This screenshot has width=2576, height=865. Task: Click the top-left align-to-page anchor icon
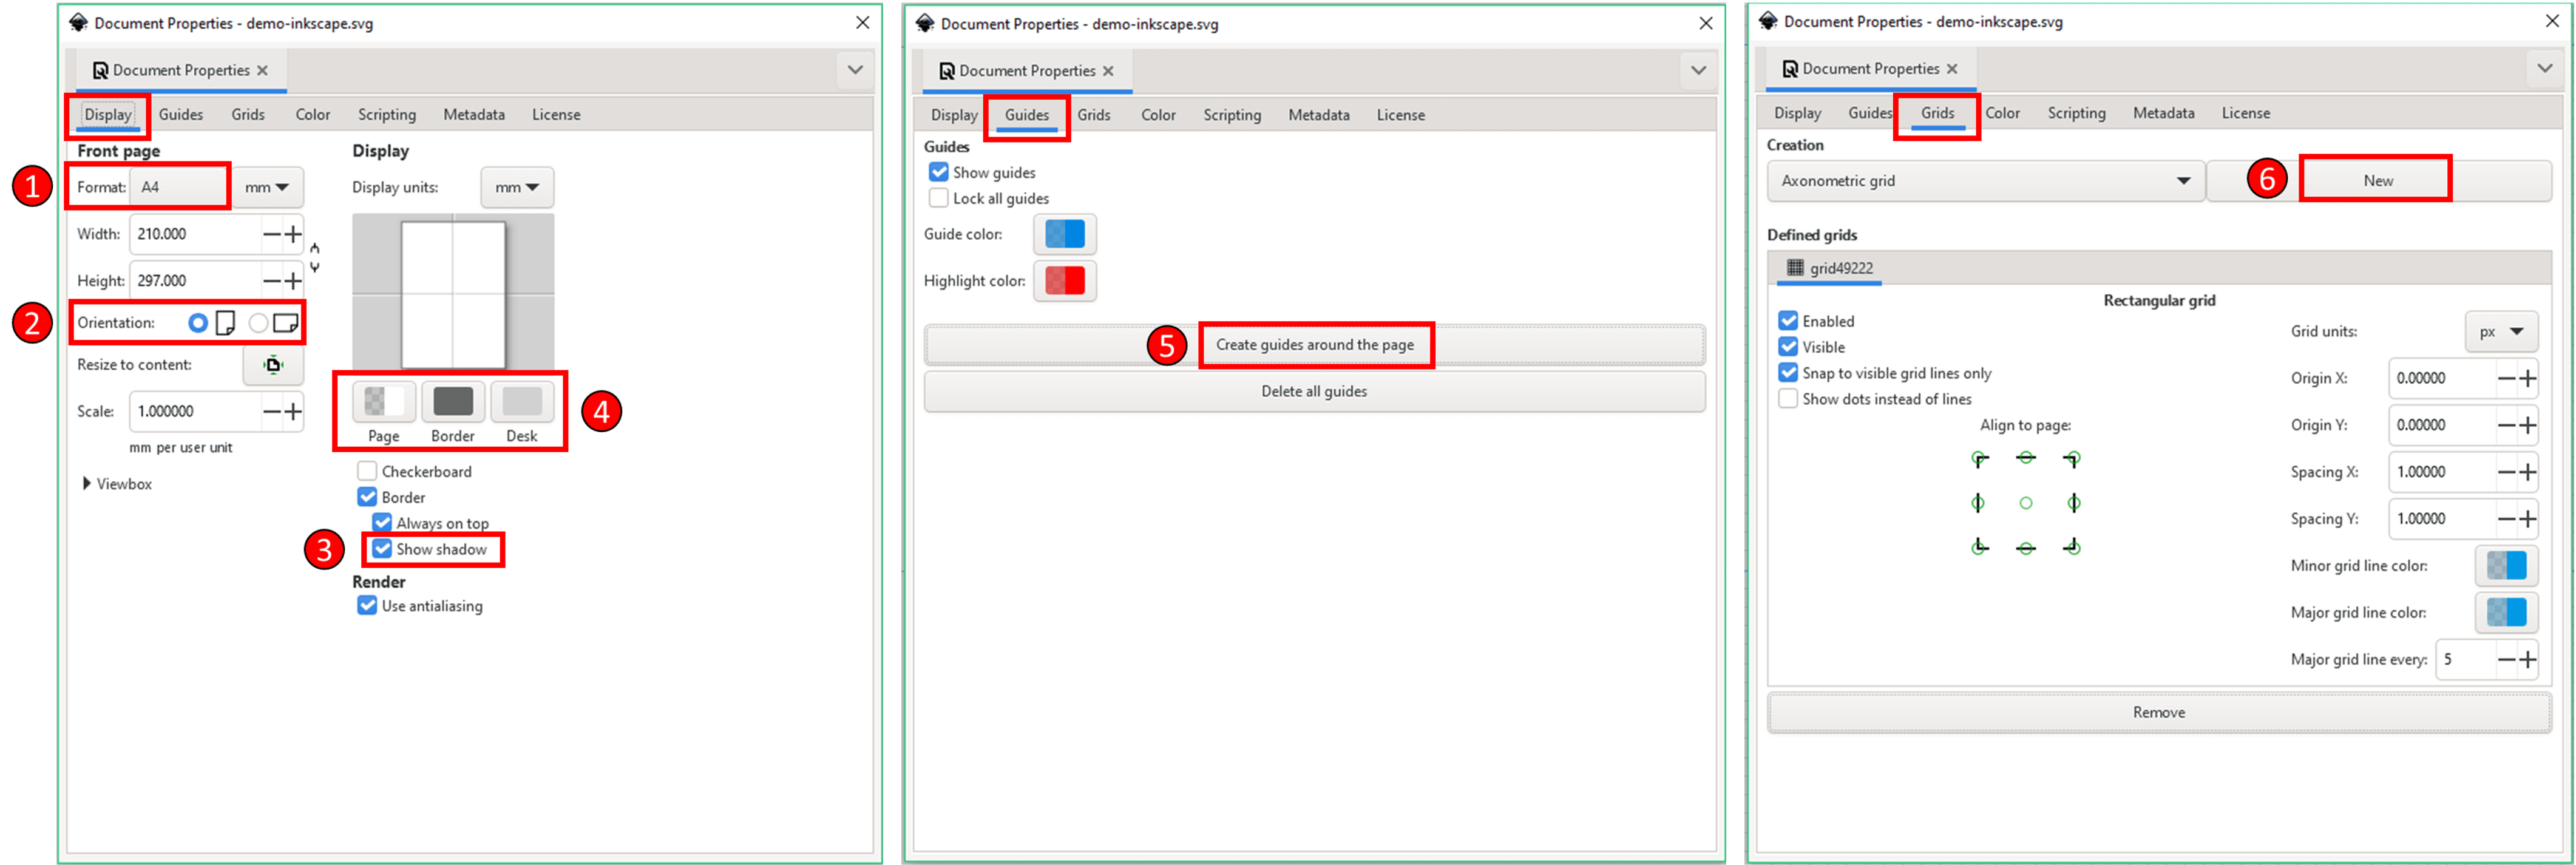(1978, 458)
